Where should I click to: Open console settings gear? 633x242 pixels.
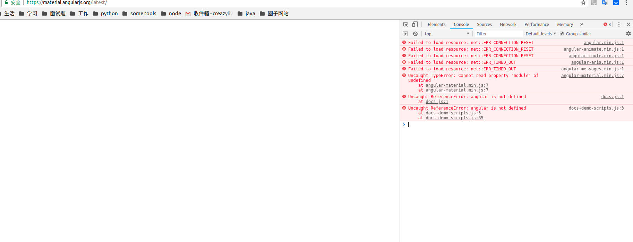628,34
